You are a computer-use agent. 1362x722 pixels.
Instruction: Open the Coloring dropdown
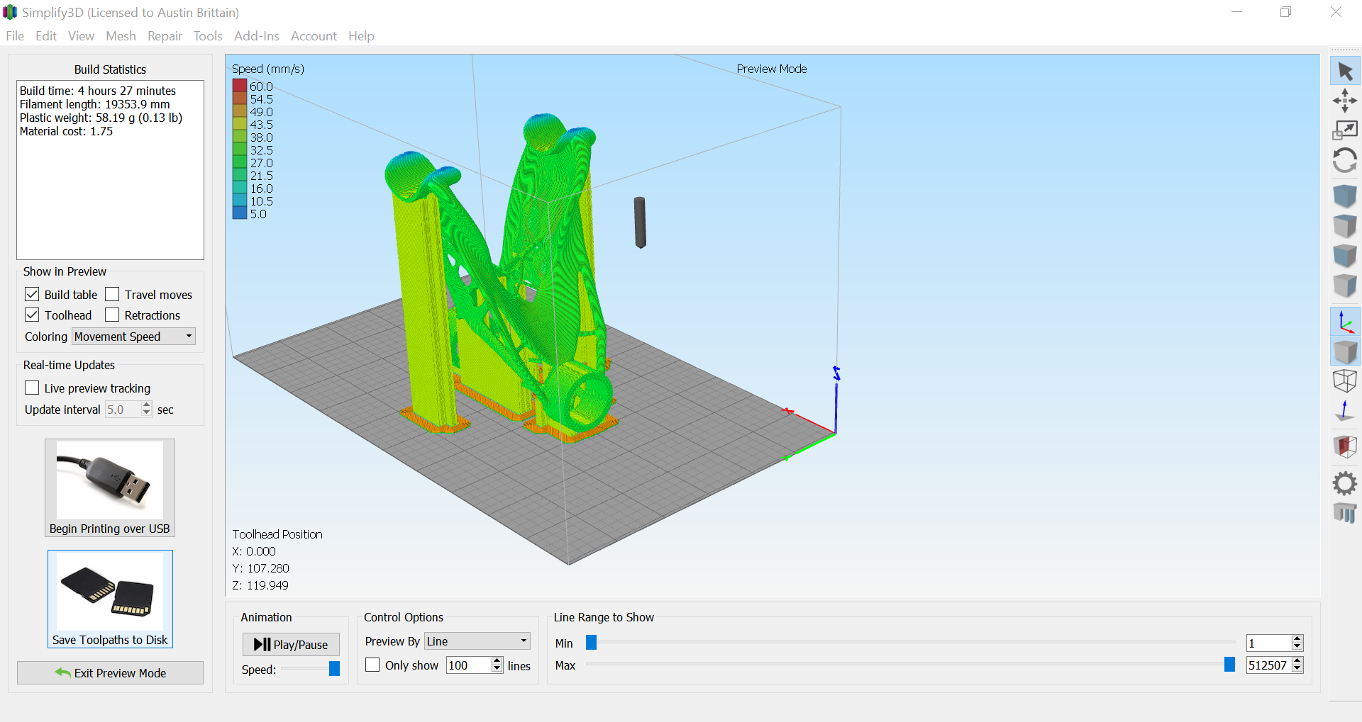point(133,337)
